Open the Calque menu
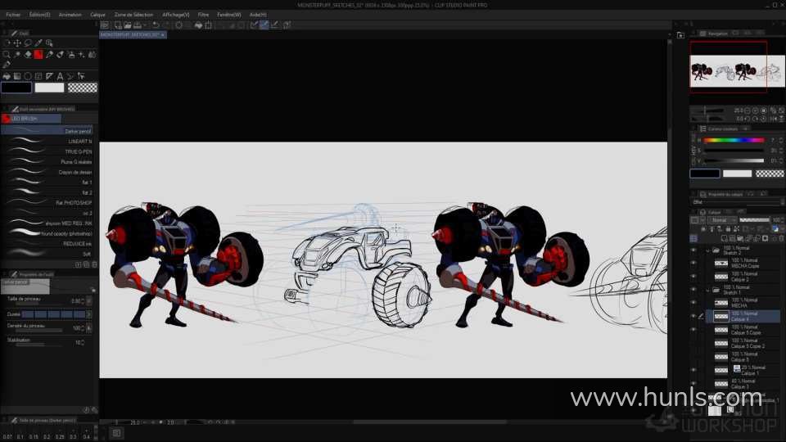Screen dimensions: 786x442 [x=97, y=15]
